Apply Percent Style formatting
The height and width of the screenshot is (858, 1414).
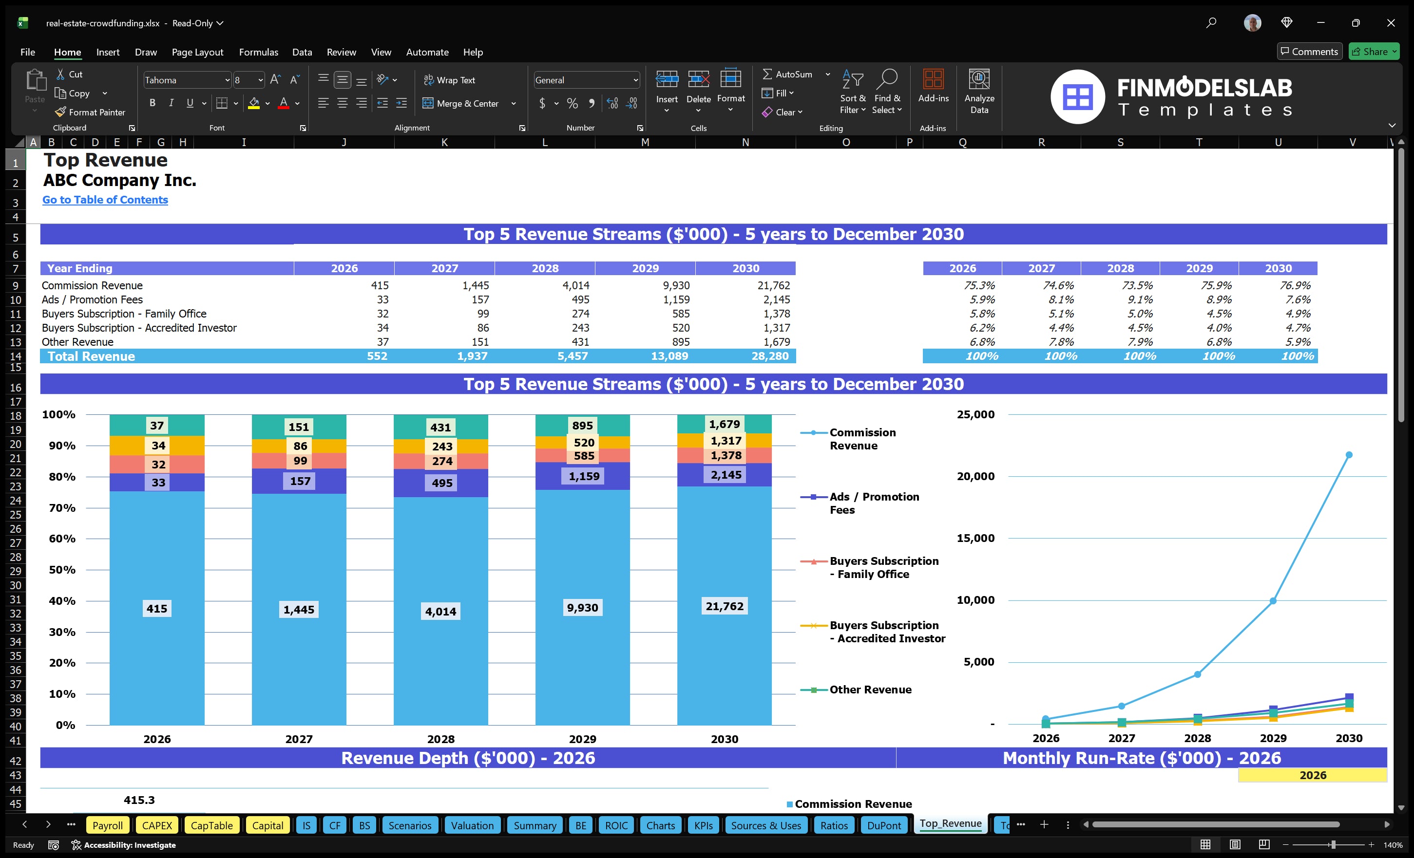[572, 103]
